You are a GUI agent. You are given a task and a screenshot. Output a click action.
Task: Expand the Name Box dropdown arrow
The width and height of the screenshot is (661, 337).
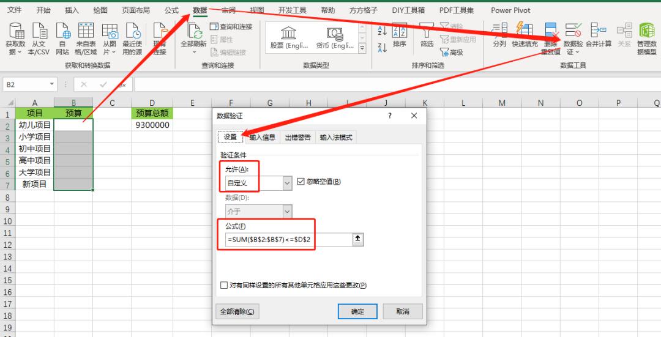52,84
